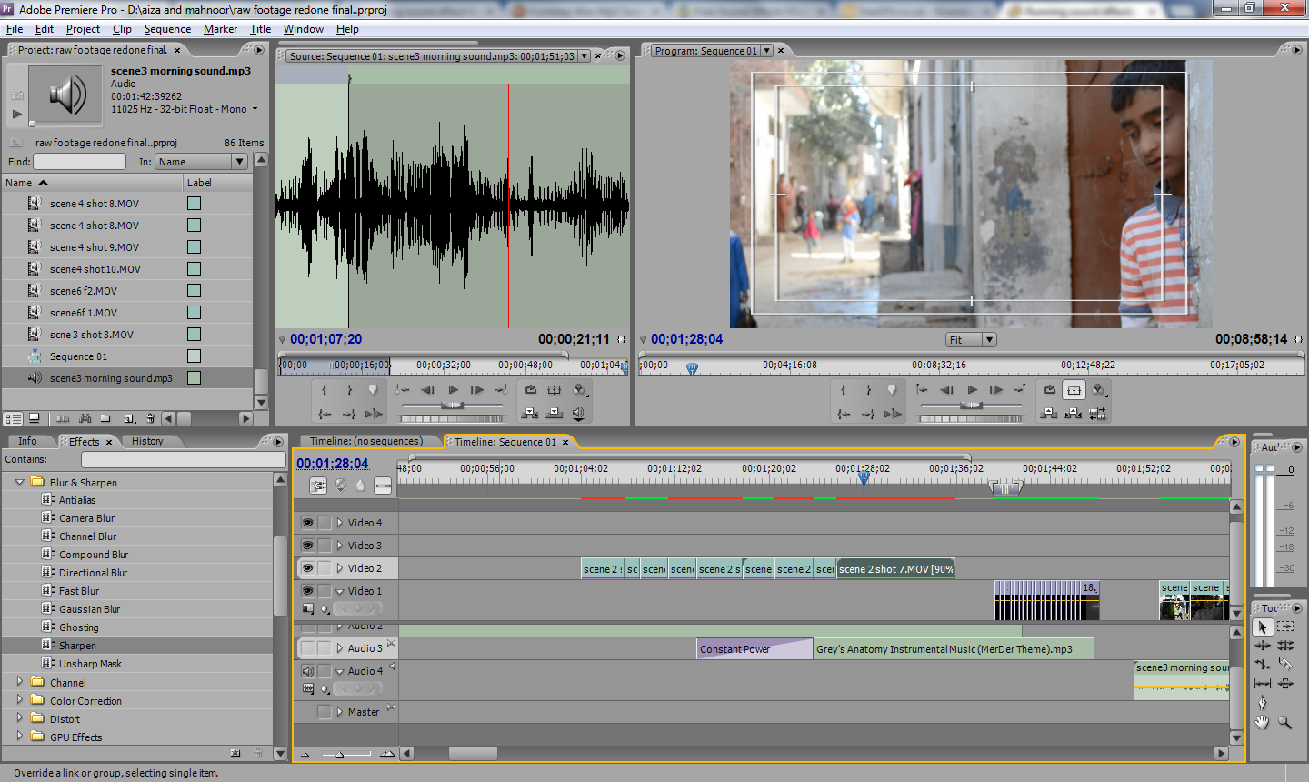Open the Program monitor Fit zoom dropdown
Viewport: 1309px width, 782px height.
(972, 340)
